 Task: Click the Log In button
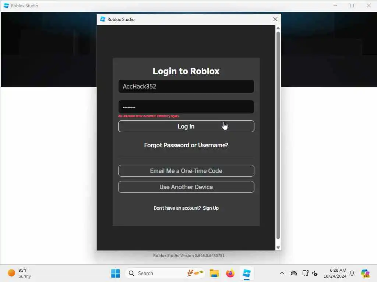pyautogui.click(x=186, y=126)
